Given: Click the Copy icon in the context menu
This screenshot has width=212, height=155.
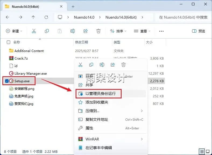Looking at the screenshot, I should pos(91,65).
